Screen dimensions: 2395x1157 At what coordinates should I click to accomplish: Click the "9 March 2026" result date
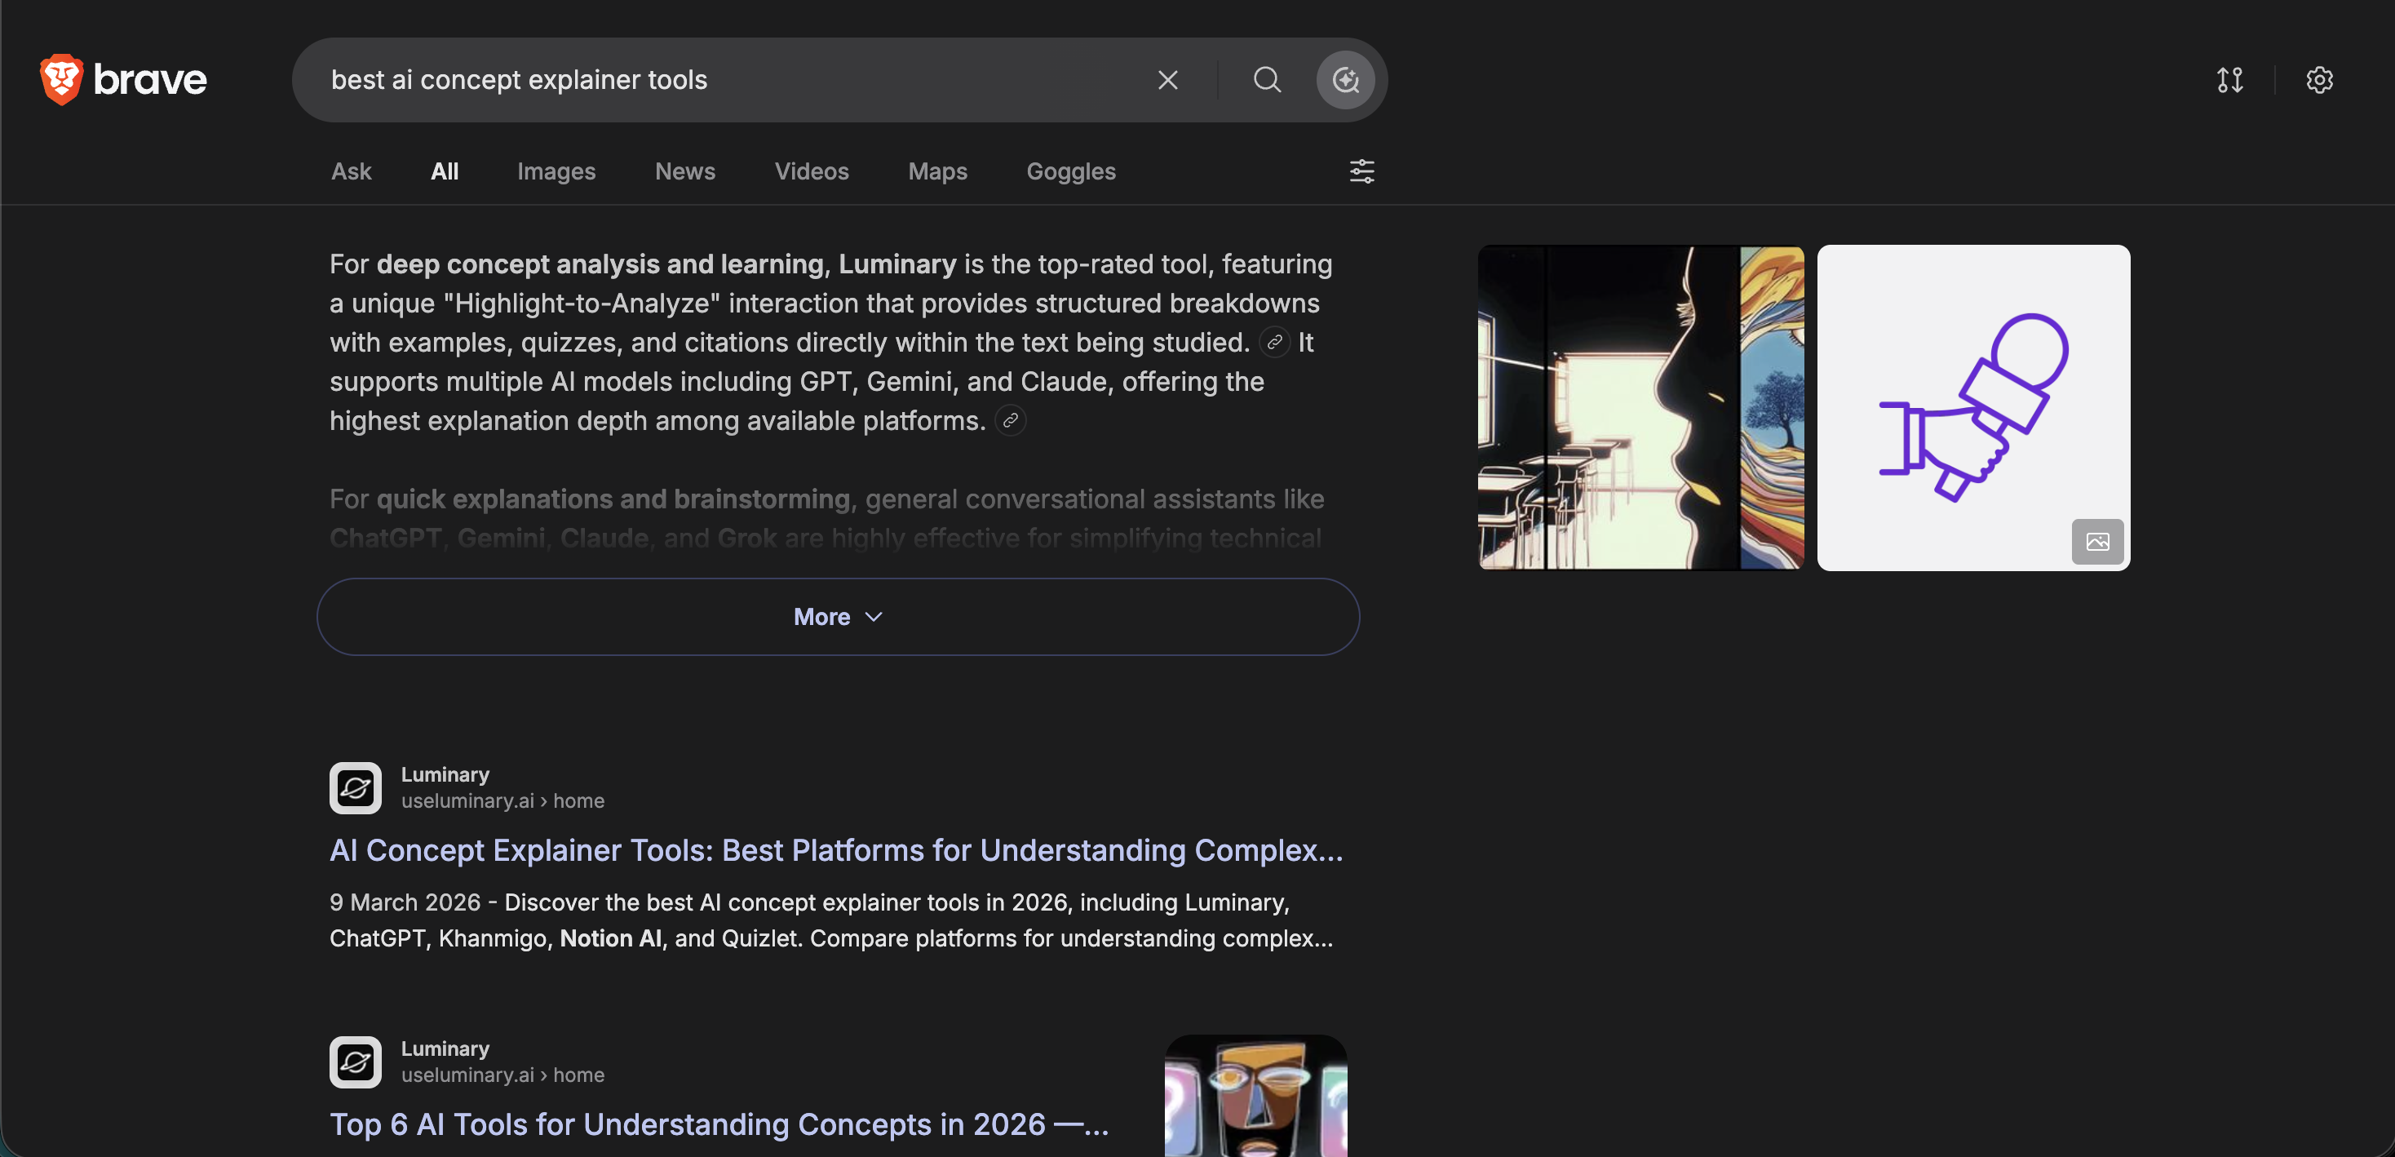[405, 902]
